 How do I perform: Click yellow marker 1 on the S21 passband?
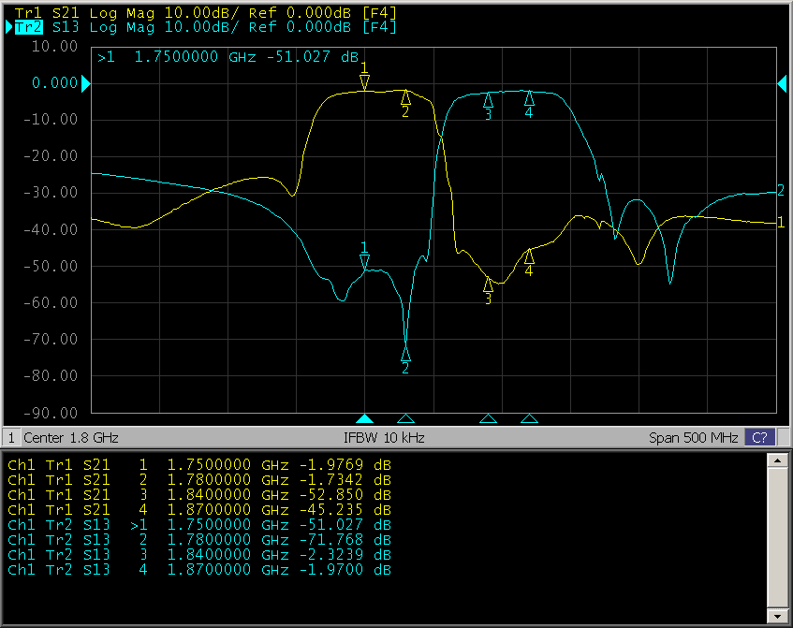tap(364, 82)
